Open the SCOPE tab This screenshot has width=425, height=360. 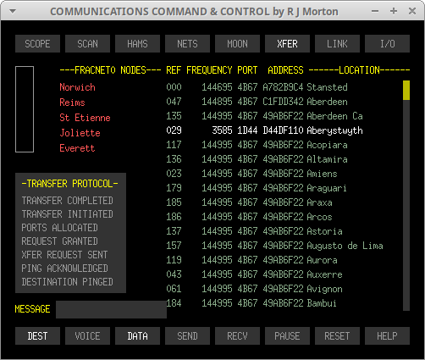[37, 44]
